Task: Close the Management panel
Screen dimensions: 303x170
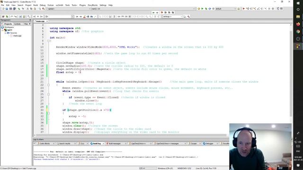Action: tap(30, 20)
